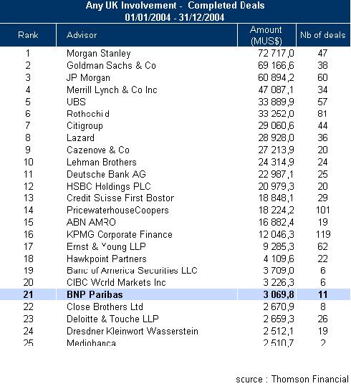Click the Deutsche Bank AG cell
351x386 pixels.
coord(106,174)
